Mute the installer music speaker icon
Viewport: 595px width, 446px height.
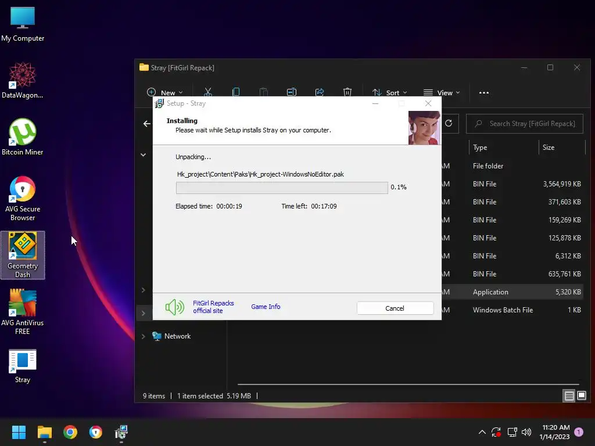[x=174, y=307]
